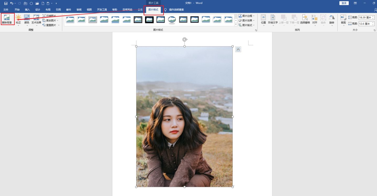Click the 组合 group objects button

[x=323, y=20]
